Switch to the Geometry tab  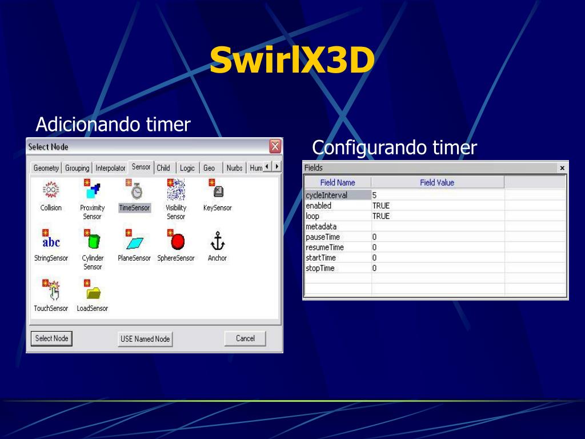46,168
